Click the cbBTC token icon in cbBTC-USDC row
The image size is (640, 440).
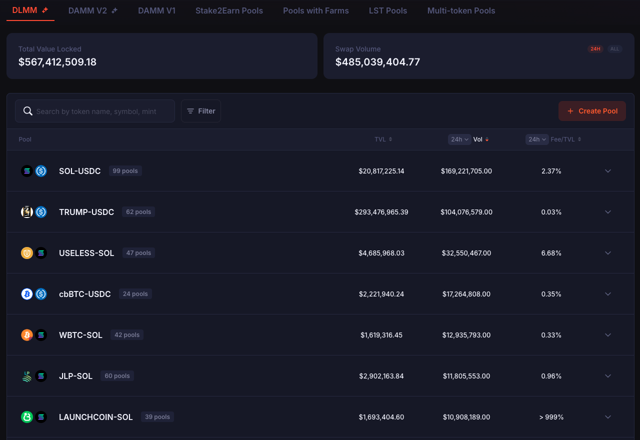point(27,294)
